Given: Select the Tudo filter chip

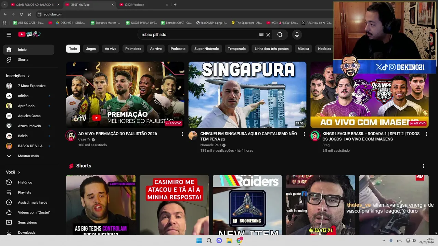Looking at the screenshot, I should tap(73, 49).
